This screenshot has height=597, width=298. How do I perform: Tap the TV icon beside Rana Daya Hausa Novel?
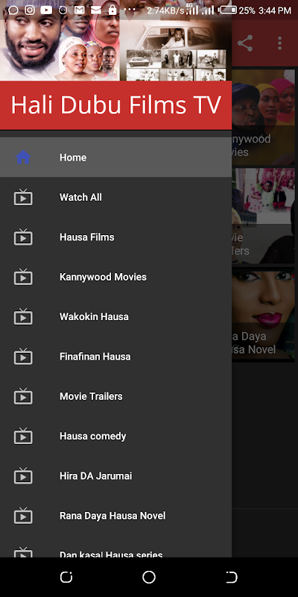(x=23, y=516)
